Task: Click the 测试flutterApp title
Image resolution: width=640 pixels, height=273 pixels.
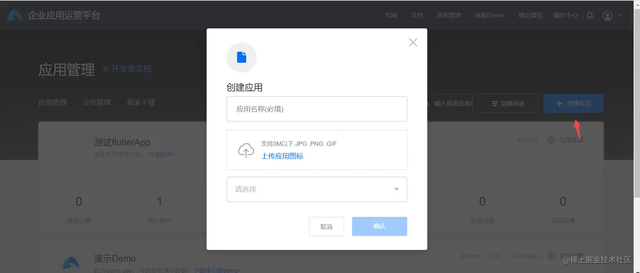Action: (122, 142)
